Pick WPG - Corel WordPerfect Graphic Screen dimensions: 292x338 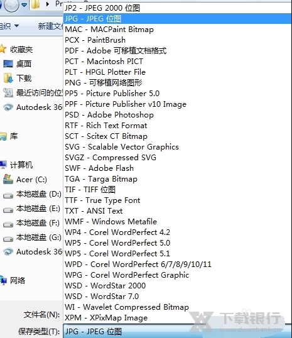(x=177, y=275)
